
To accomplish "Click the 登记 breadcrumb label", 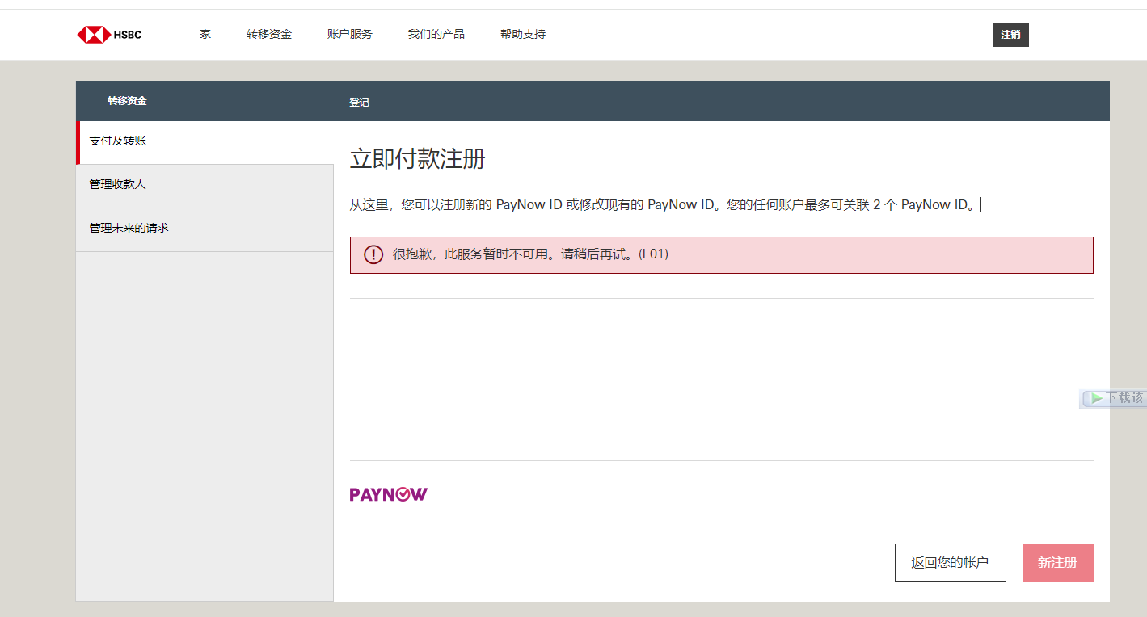I will [359, 102].
